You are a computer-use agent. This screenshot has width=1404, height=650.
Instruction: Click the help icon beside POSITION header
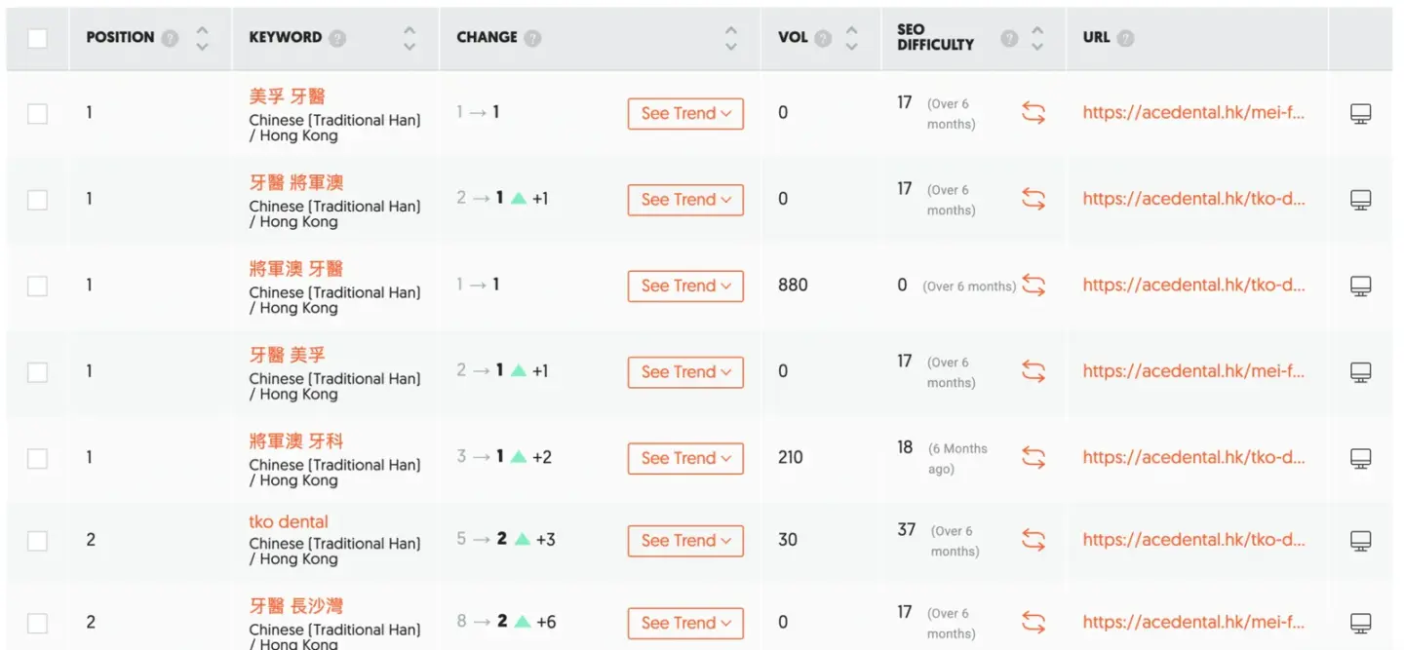[x=171, y=38]
